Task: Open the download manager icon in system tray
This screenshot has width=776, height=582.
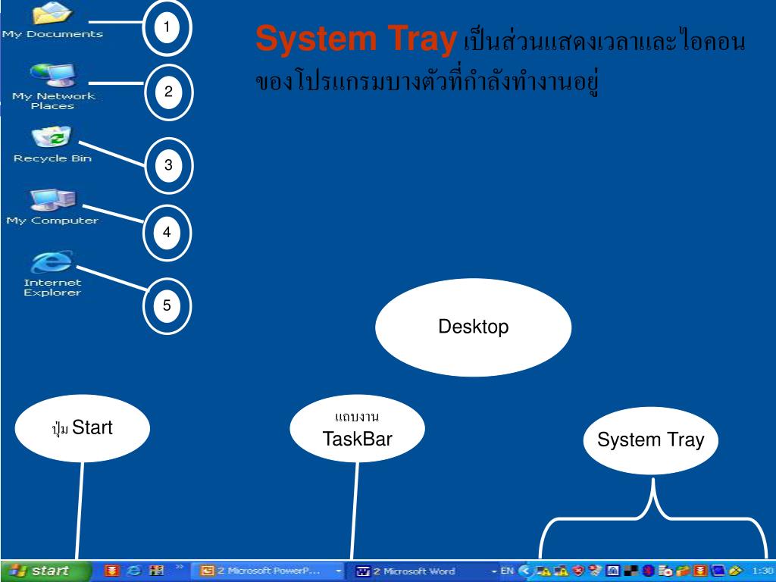Action: (701, 571)
